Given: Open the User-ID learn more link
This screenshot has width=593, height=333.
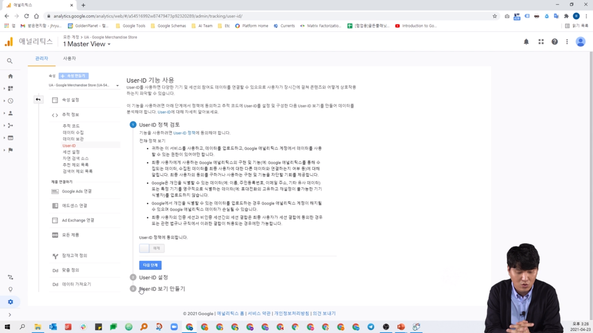Looking at the screenshot, I should [x=164, y=112].
